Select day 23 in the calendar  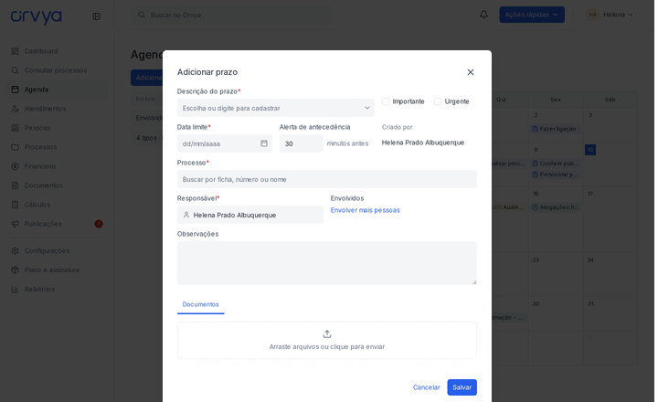coord(536,260)
